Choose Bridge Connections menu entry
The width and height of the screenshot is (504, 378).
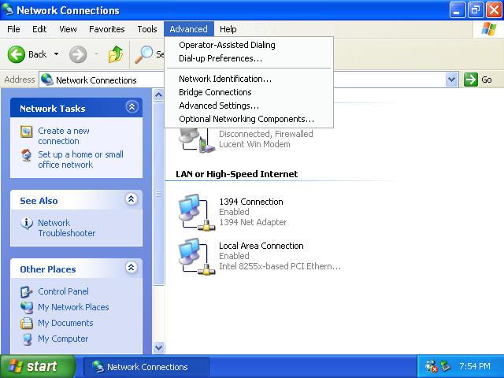(x=249, y=92)
